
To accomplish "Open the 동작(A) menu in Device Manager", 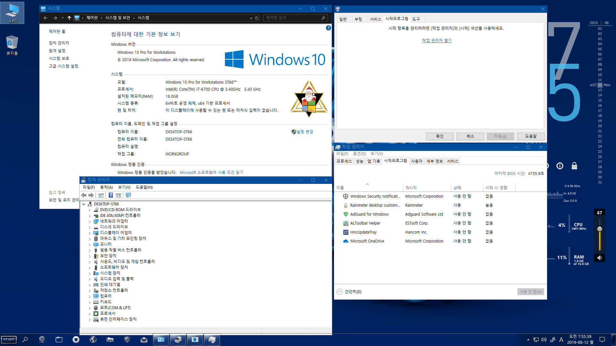I will coord(107,187).
